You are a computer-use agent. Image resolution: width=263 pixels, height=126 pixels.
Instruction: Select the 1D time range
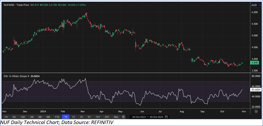coord(6,117)
